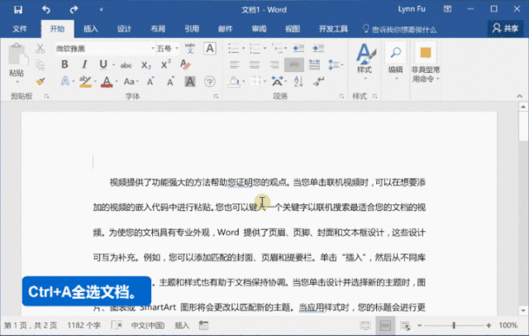Toggle italic formatting

84,65
